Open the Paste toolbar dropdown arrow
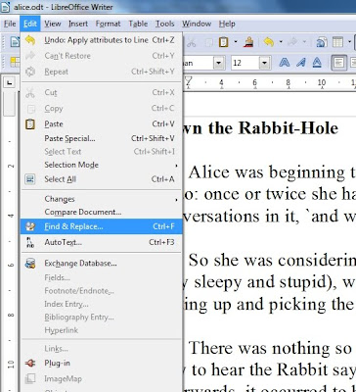The image size is (356, 392). tap(235, 42)
